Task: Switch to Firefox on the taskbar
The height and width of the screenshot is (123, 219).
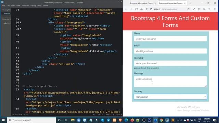Action: 132,120
